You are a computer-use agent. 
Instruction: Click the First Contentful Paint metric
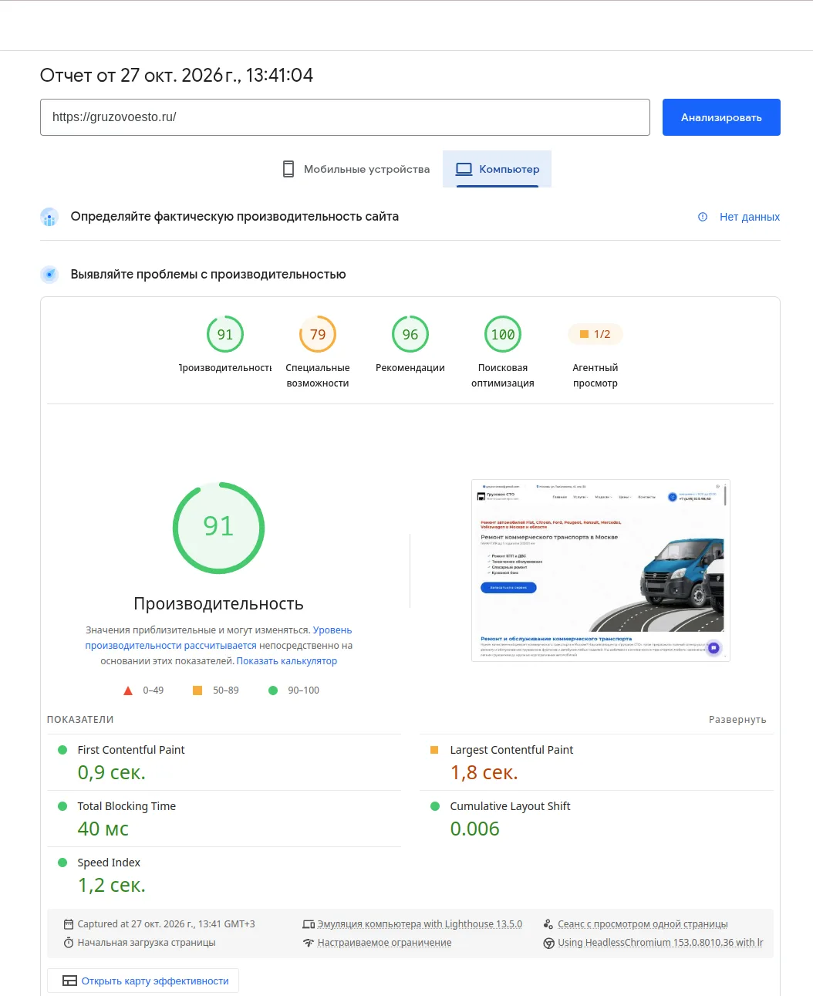[224, 762]
